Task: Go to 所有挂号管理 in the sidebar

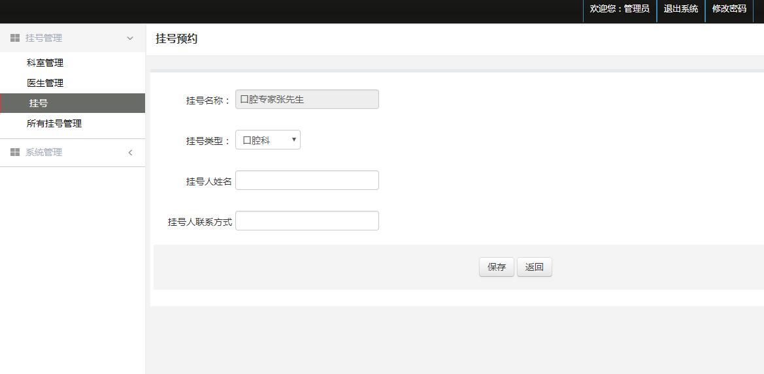Action: 54,123
